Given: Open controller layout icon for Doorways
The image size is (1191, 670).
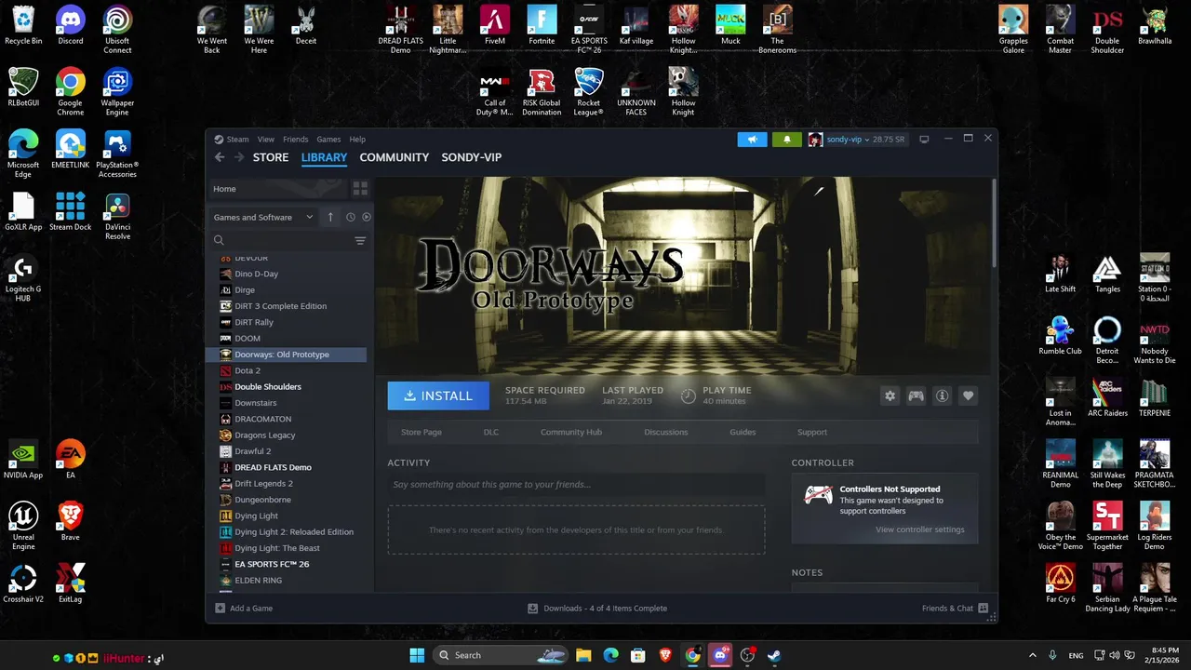Looking at the screenshot, I should click(x=917, y=395).
